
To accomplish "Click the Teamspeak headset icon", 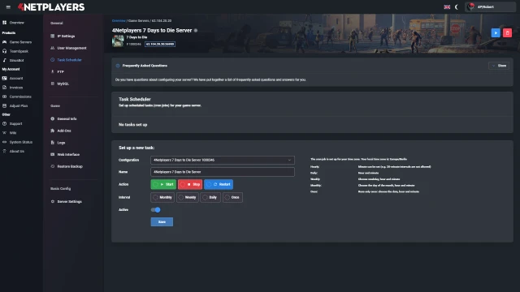I will [4, 51].
